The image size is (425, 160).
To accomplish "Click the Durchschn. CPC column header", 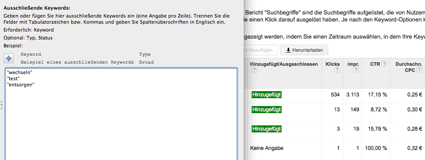I will [409, 67].
